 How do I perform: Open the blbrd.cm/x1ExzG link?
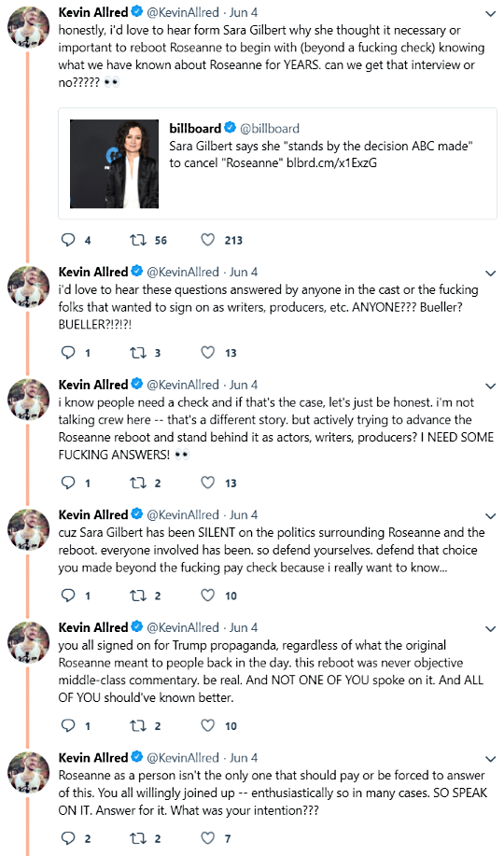coord(331,162)
